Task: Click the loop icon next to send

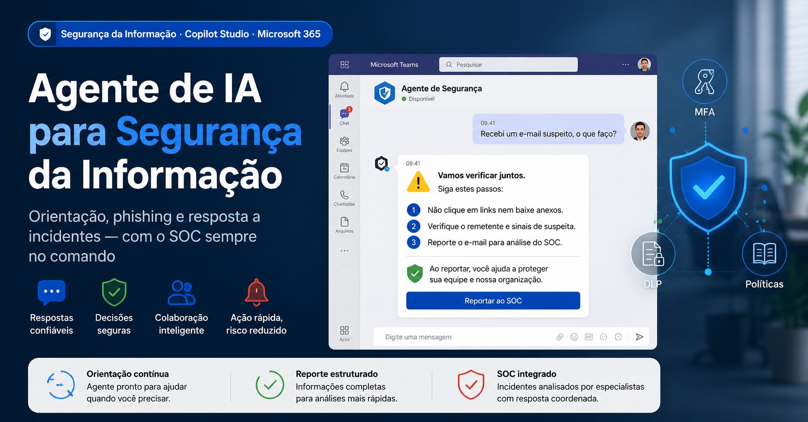Action: [x=618, y=337]
